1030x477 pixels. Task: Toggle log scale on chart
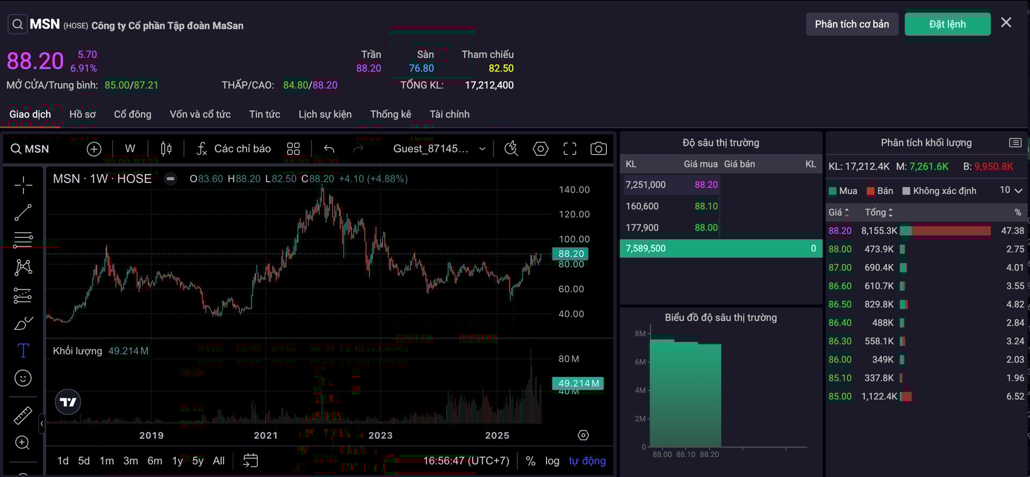click(552, 461)
